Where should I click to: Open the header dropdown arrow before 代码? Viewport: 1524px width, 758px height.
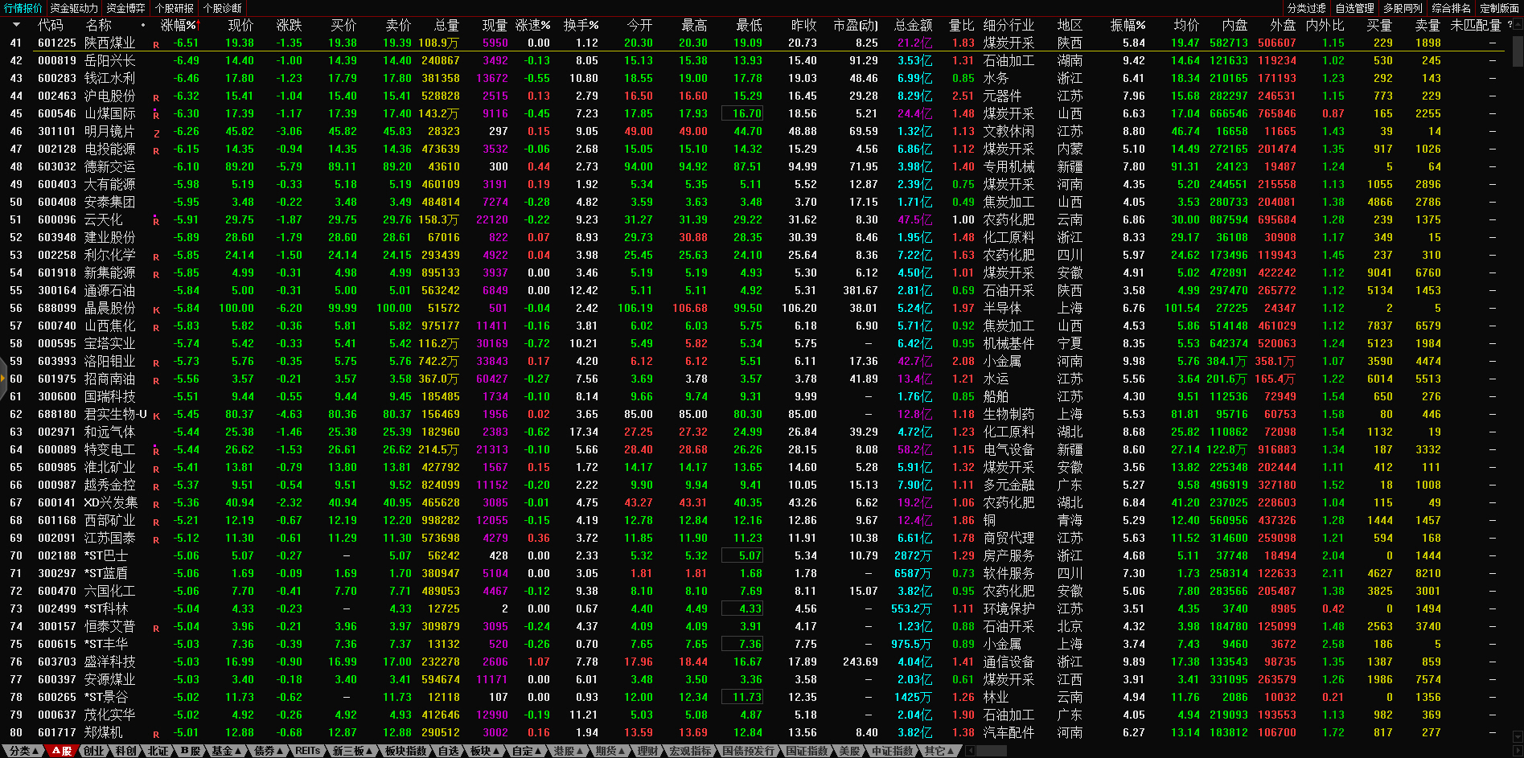click(16, 25)
